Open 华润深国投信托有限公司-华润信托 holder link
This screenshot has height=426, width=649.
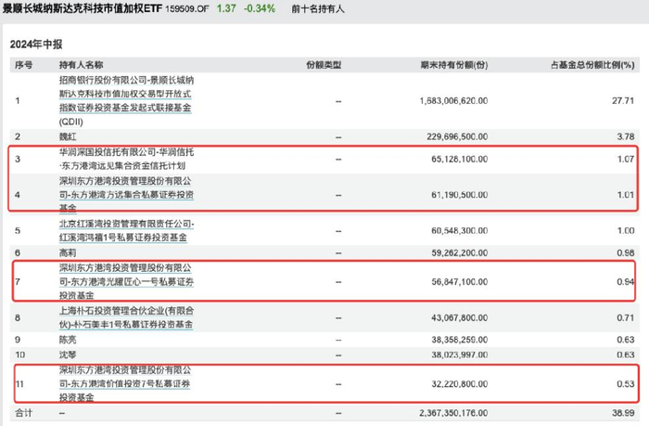point(126,159)
